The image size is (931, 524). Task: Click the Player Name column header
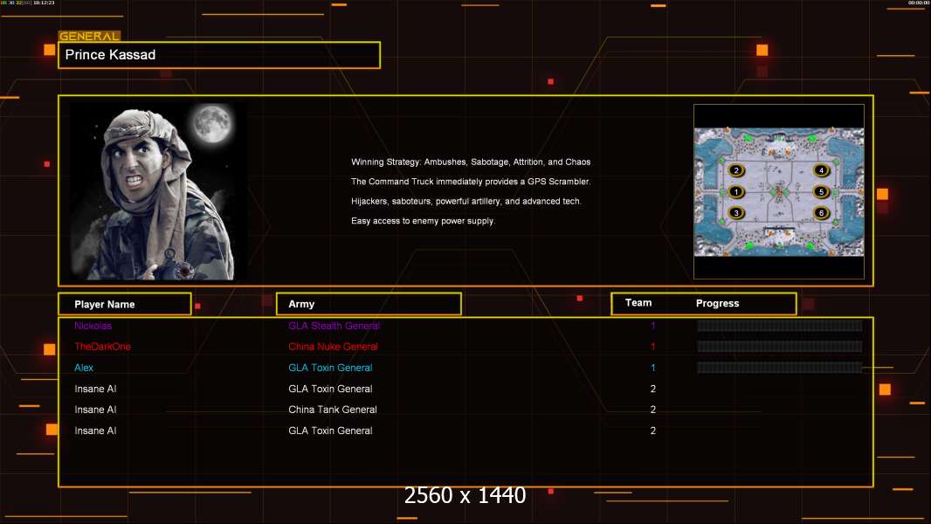[125, 304]
